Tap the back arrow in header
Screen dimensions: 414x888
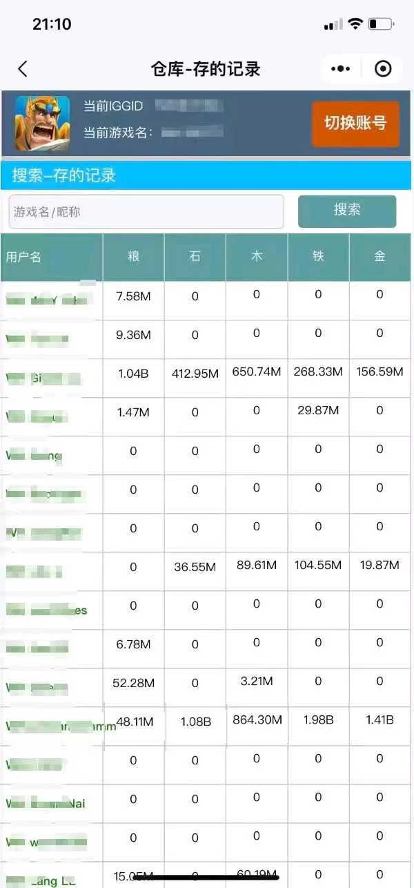[x=23, y=69]
